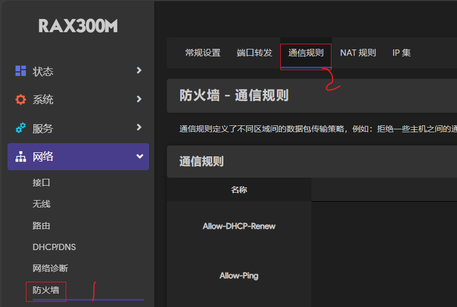The image size is (457, 307).
Task: Expand the 状态 menu chevron
Action: tap(139, 70)
